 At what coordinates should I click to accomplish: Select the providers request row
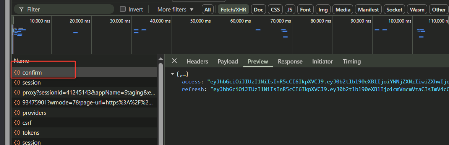pos(84,112)
